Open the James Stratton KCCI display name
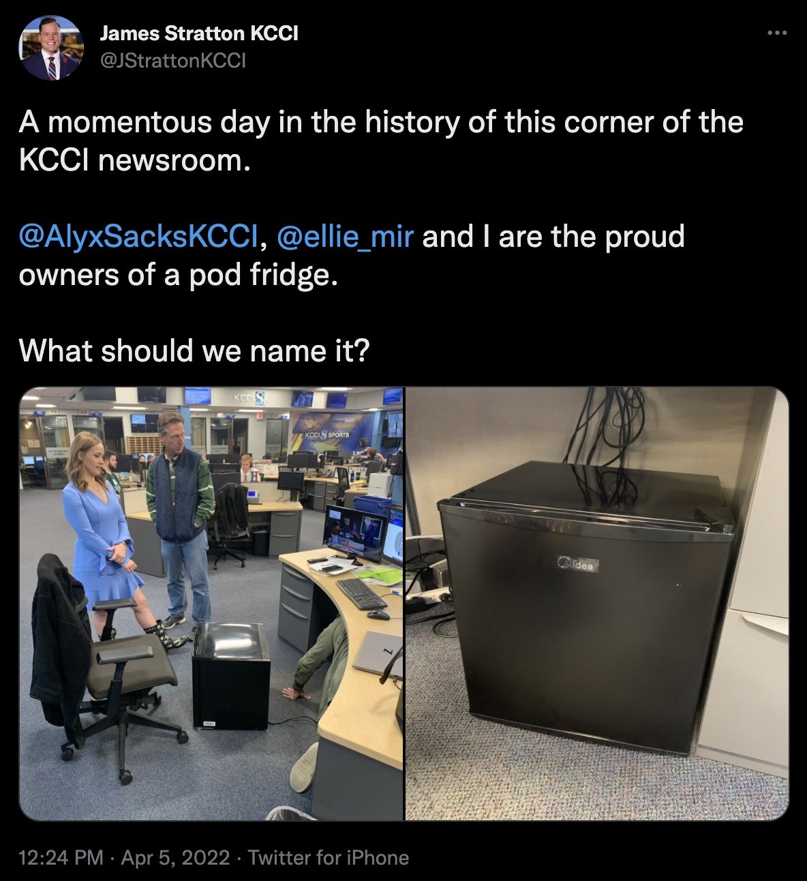The image size is (807, 881). (199, 33)
